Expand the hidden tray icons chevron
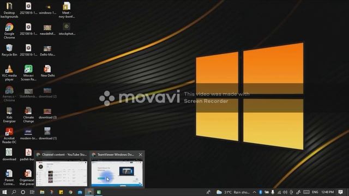Image resolution: width=349 pixels, height=196 pixels. 255,192
